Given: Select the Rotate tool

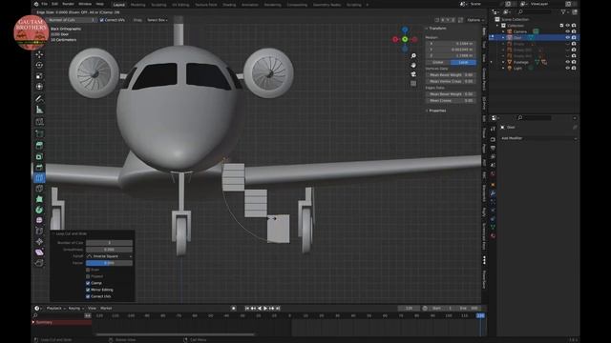Looking at the screenshot, I should [x=39, y=65].
